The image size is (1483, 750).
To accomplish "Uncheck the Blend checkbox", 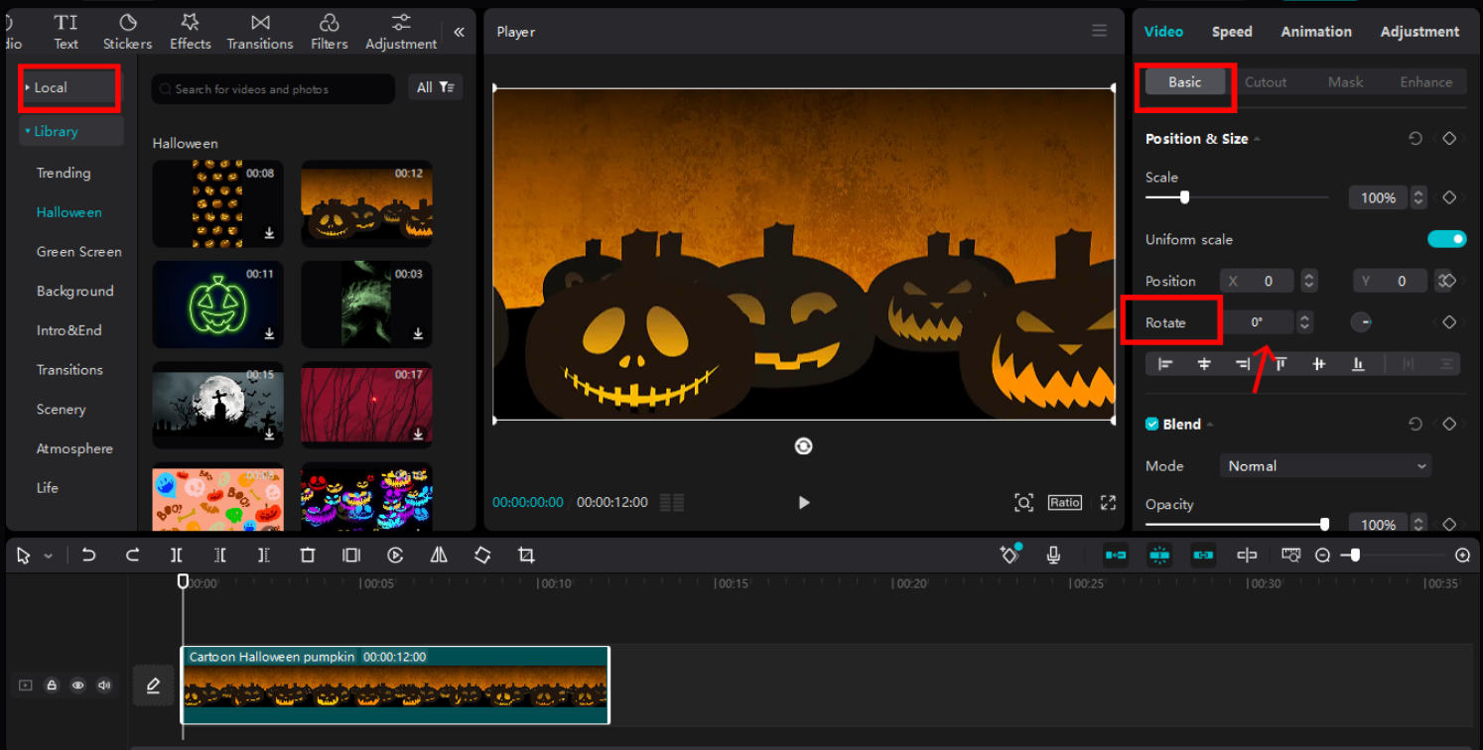I will [1151, 424].
